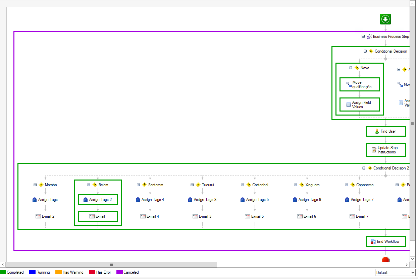Collapse the Belem branch
Image resolution: width=418 pixels, height=279 pixels.
(x=89, y=185)
